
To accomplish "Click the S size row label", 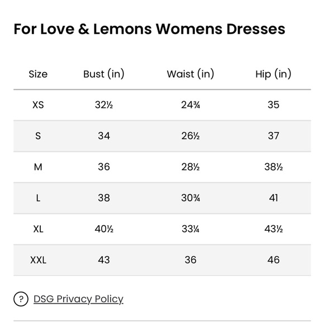I will pos(38,136).
